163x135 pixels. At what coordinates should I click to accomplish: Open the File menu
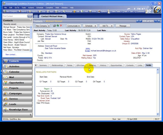tap(5, 8)
